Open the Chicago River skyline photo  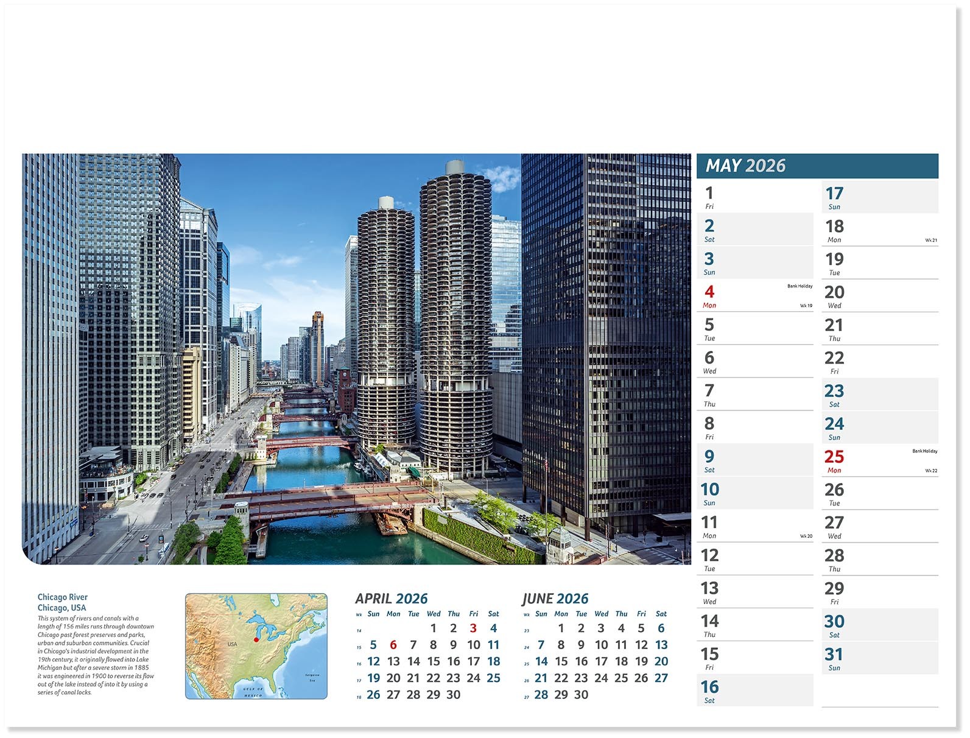click(356, 359)
